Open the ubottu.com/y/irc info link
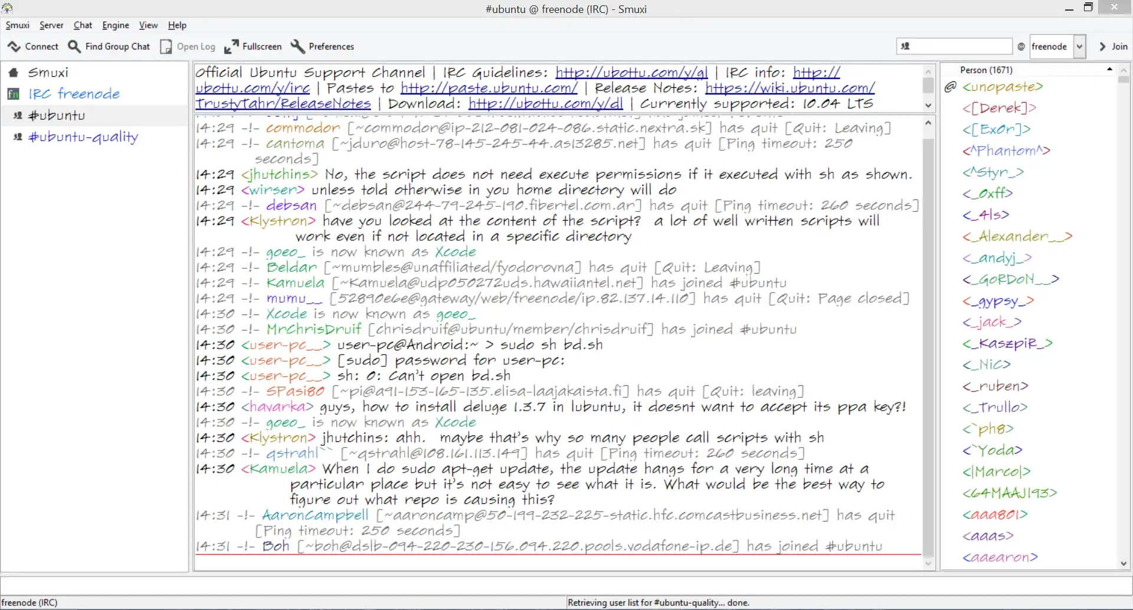Image resolution: width=1133 pixels, height=610 pixels. coord(253,88)
